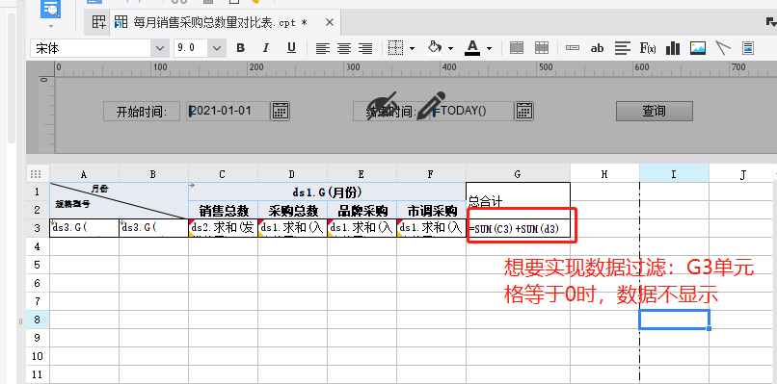Screen dimensions: 777x384
Task: Select the 销售总数 cell
Action: [x=223, y=210]
